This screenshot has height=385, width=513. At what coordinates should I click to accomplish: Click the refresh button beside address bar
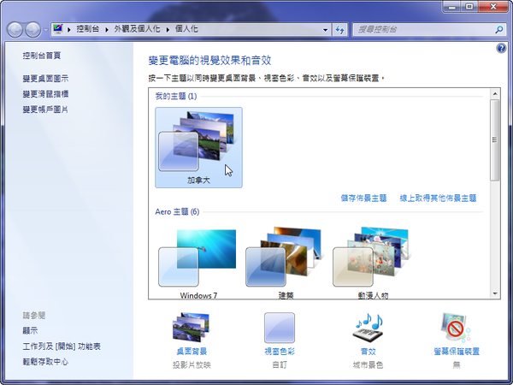click(x=340, y=30)
